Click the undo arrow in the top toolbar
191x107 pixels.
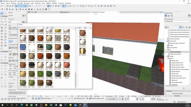2,6
